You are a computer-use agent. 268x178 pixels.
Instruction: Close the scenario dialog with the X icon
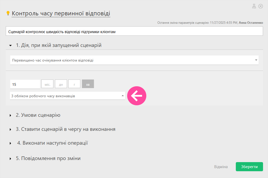tap(260, 6)
